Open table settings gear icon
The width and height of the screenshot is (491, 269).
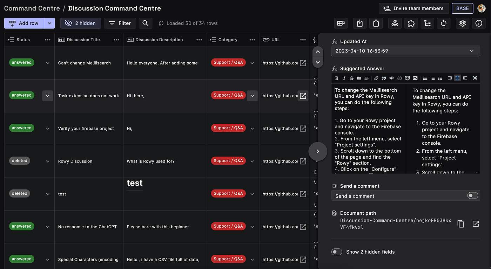coord(463,23)
